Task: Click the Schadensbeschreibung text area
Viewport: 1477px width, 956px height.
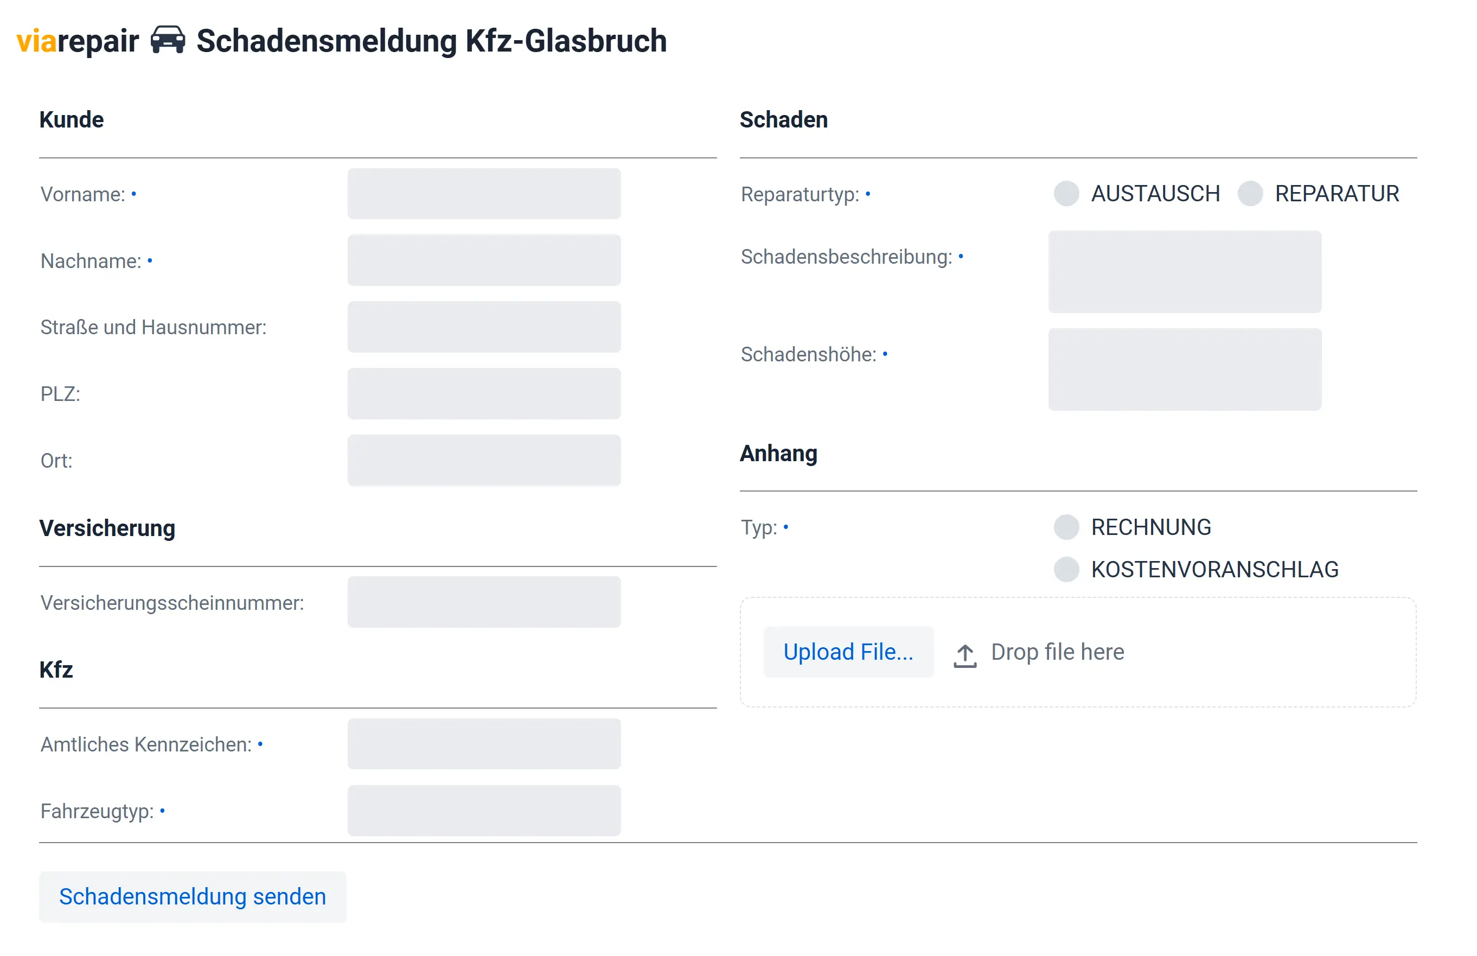Action: click(x=1185, y=272)
